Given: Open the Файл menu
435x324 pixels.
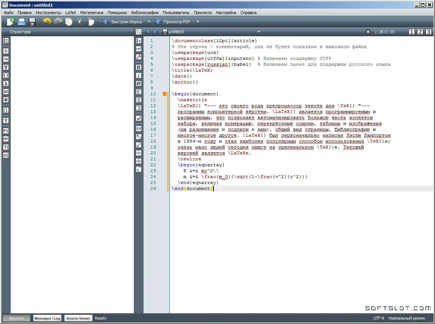Looking at the screenshot, I should coord(9,13).
